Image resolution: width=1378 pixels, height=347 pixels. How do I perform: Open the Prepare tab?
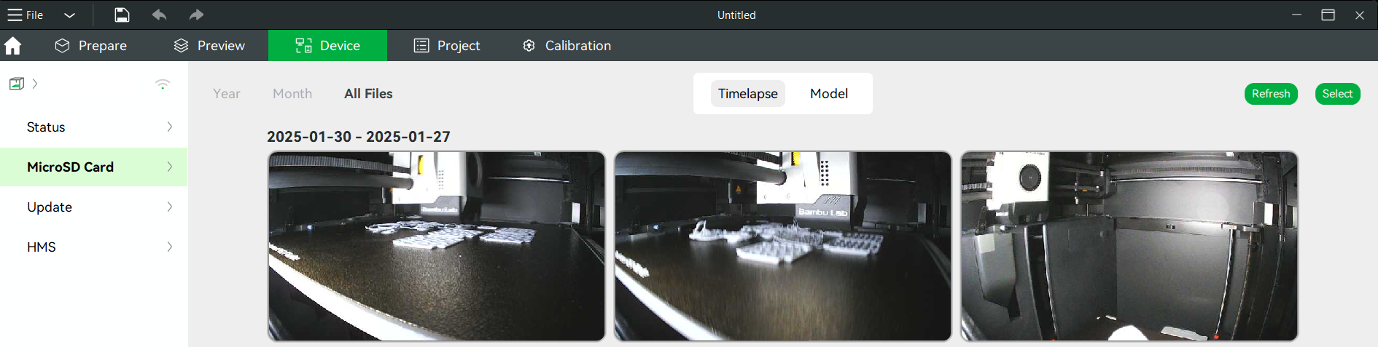pyautogui.click(x=91, y=46)
